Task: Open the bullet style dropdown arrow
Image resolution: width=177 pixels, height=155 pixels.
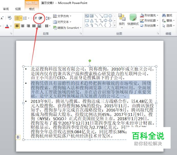Action: point(21,18)
